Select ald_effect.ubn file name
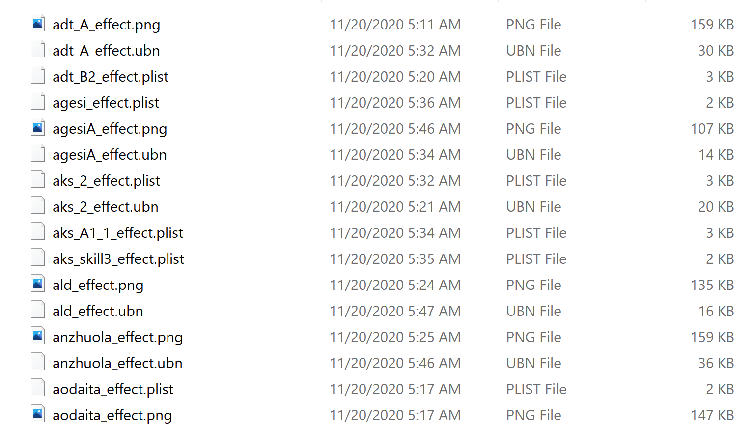Screen dimensions: 755x430 coord(98,311)
